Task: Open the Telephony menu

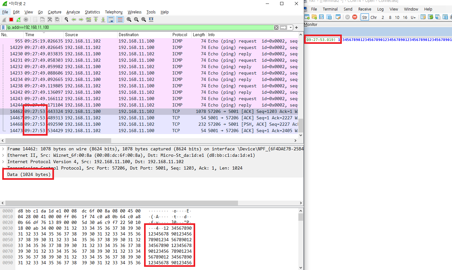Action: 114,12
